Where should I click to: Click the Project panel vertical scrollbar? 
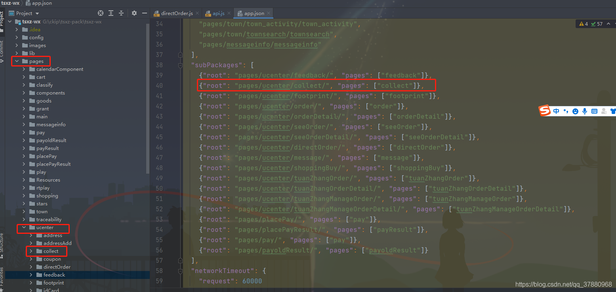148,99
